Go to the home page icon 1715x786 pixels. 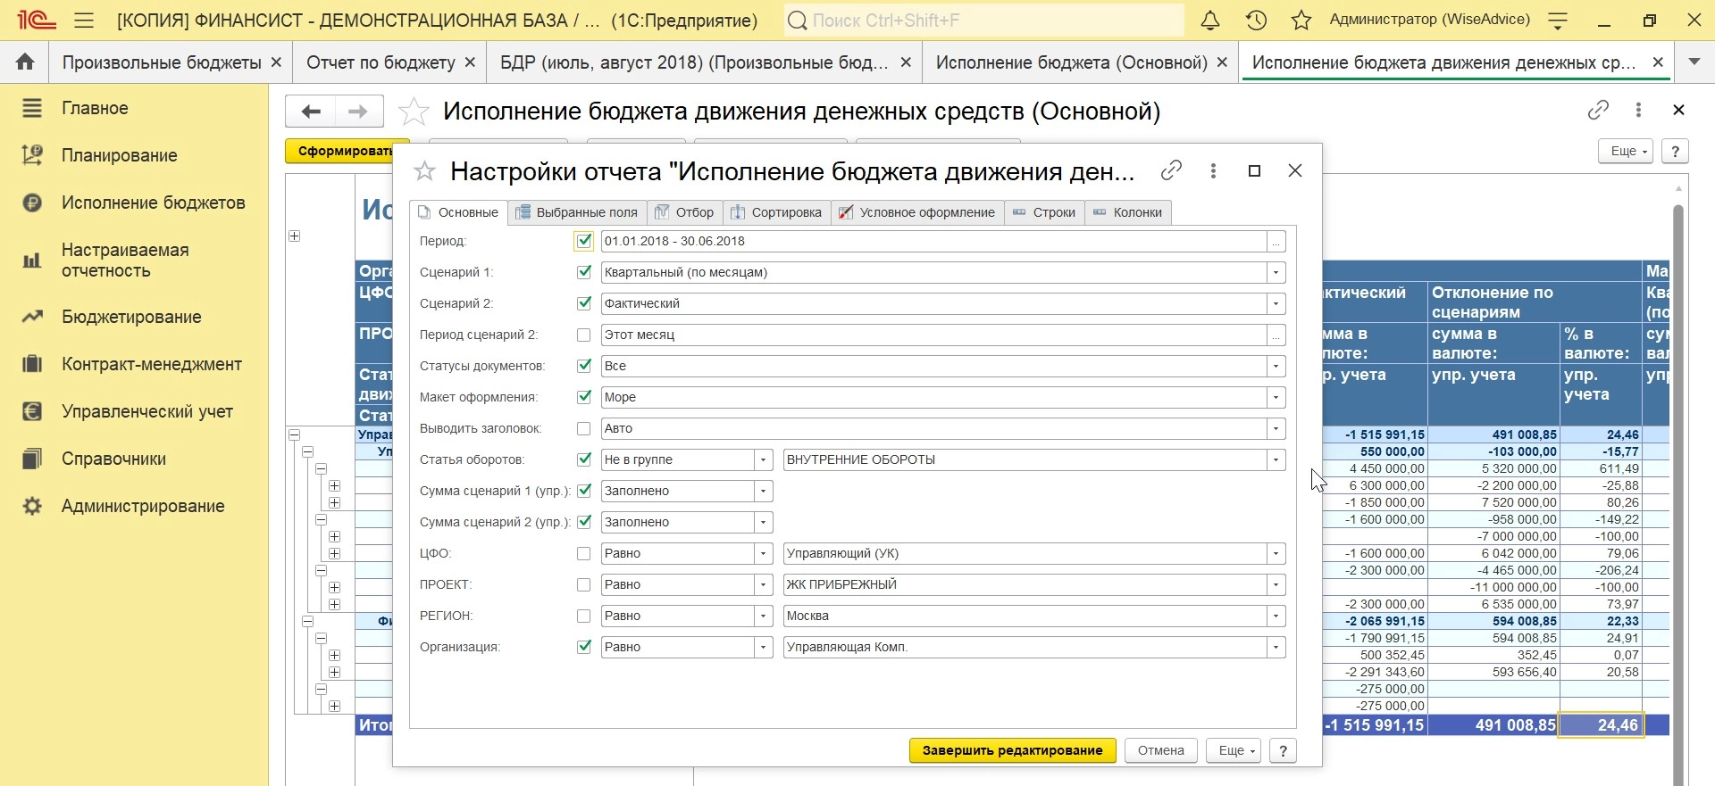(x=25, y=62)
